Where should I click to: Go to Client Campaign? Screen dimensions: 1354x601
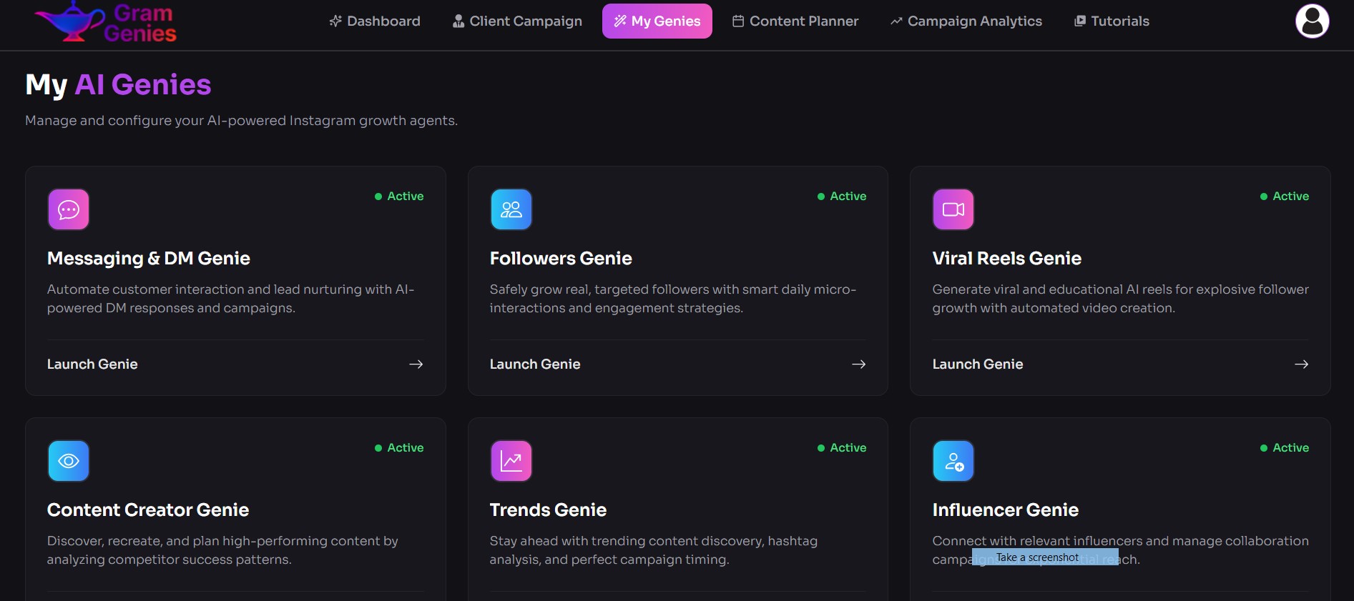(517, 21)
